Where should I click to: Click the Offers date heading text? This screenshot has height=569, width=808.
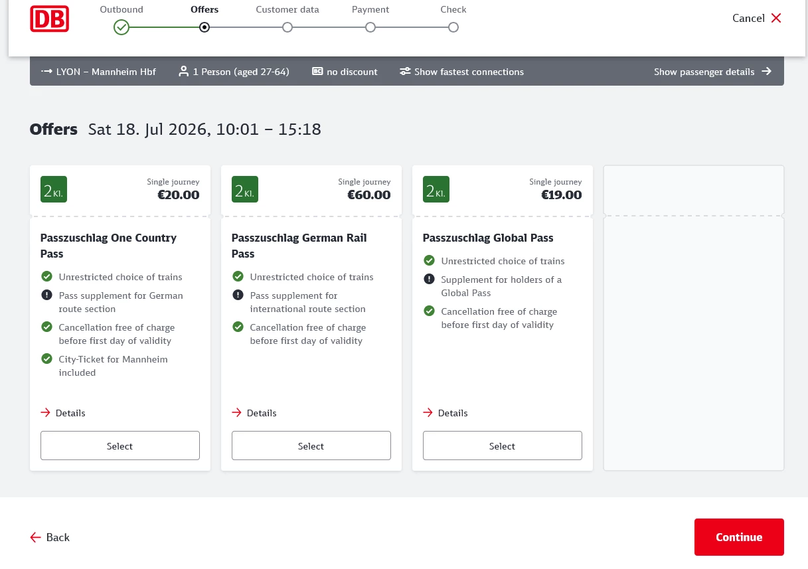tap(204, 129)
